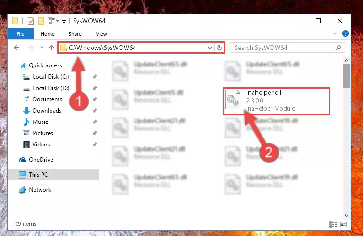
Task: Open Pictures in sidebar
Action: click(38, 133)
